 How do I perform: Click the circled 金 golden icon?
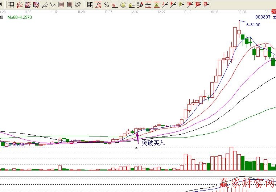click(x=123, y=5)
